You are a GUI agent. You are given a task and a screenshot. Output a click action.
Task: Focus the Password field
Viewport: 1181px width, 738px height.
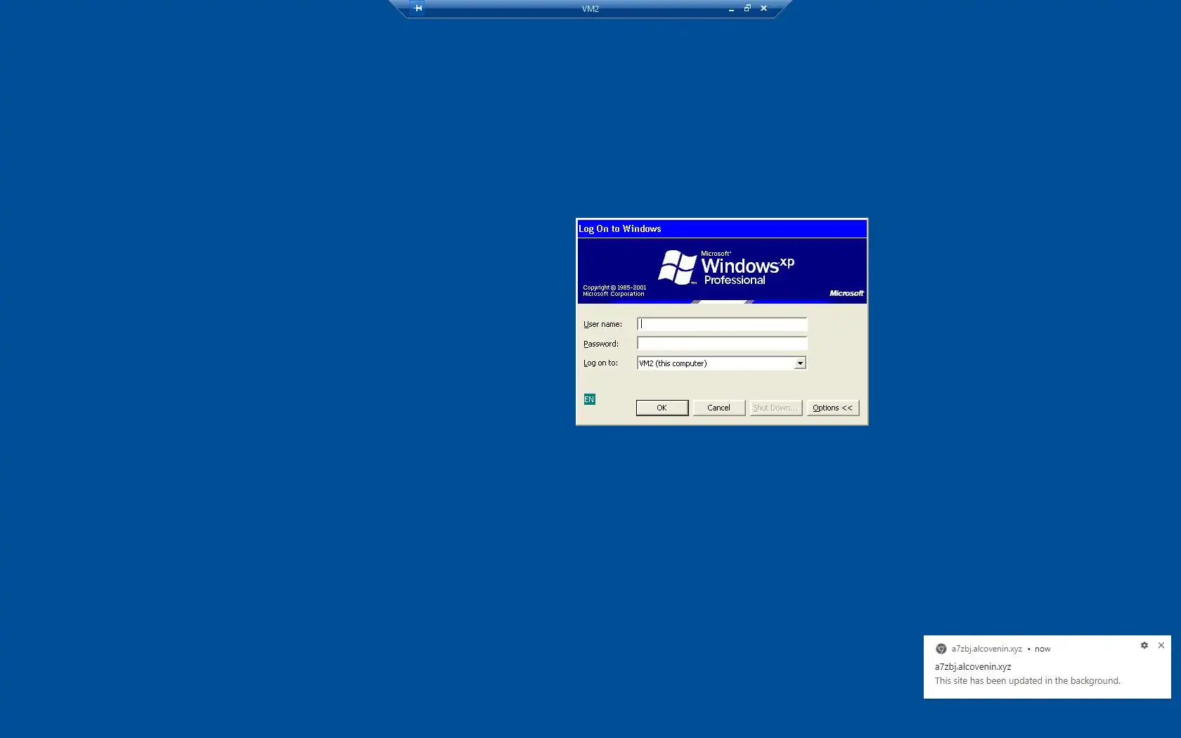722,343
